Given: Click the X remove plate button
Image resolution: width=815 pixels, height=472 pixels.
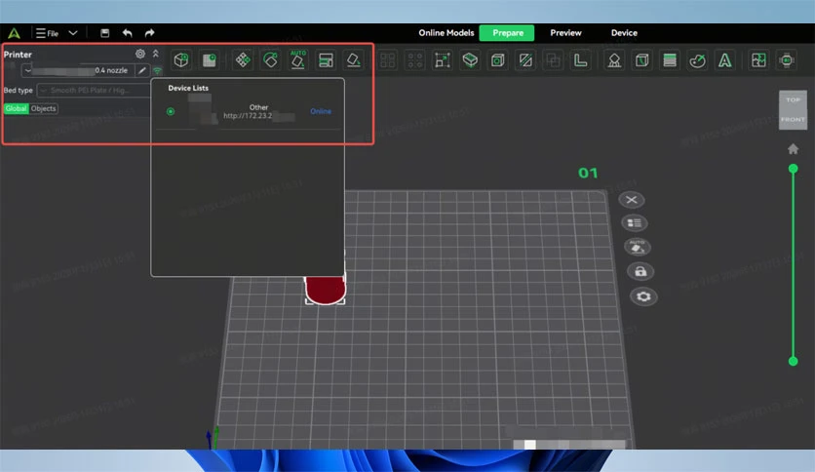Looking at the screenshot, I should 632,200.
